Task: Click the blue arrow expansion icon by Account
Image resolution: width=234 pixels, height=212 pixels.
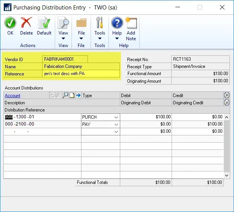Action: 78,96
